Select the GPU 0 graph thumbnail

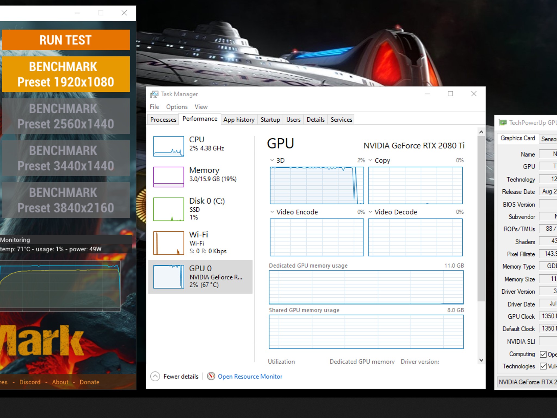[169, 277]
